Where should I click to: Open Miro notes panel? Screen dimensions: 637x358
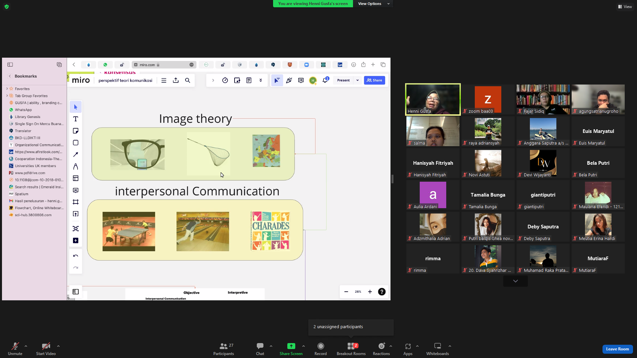coord(249,80)
